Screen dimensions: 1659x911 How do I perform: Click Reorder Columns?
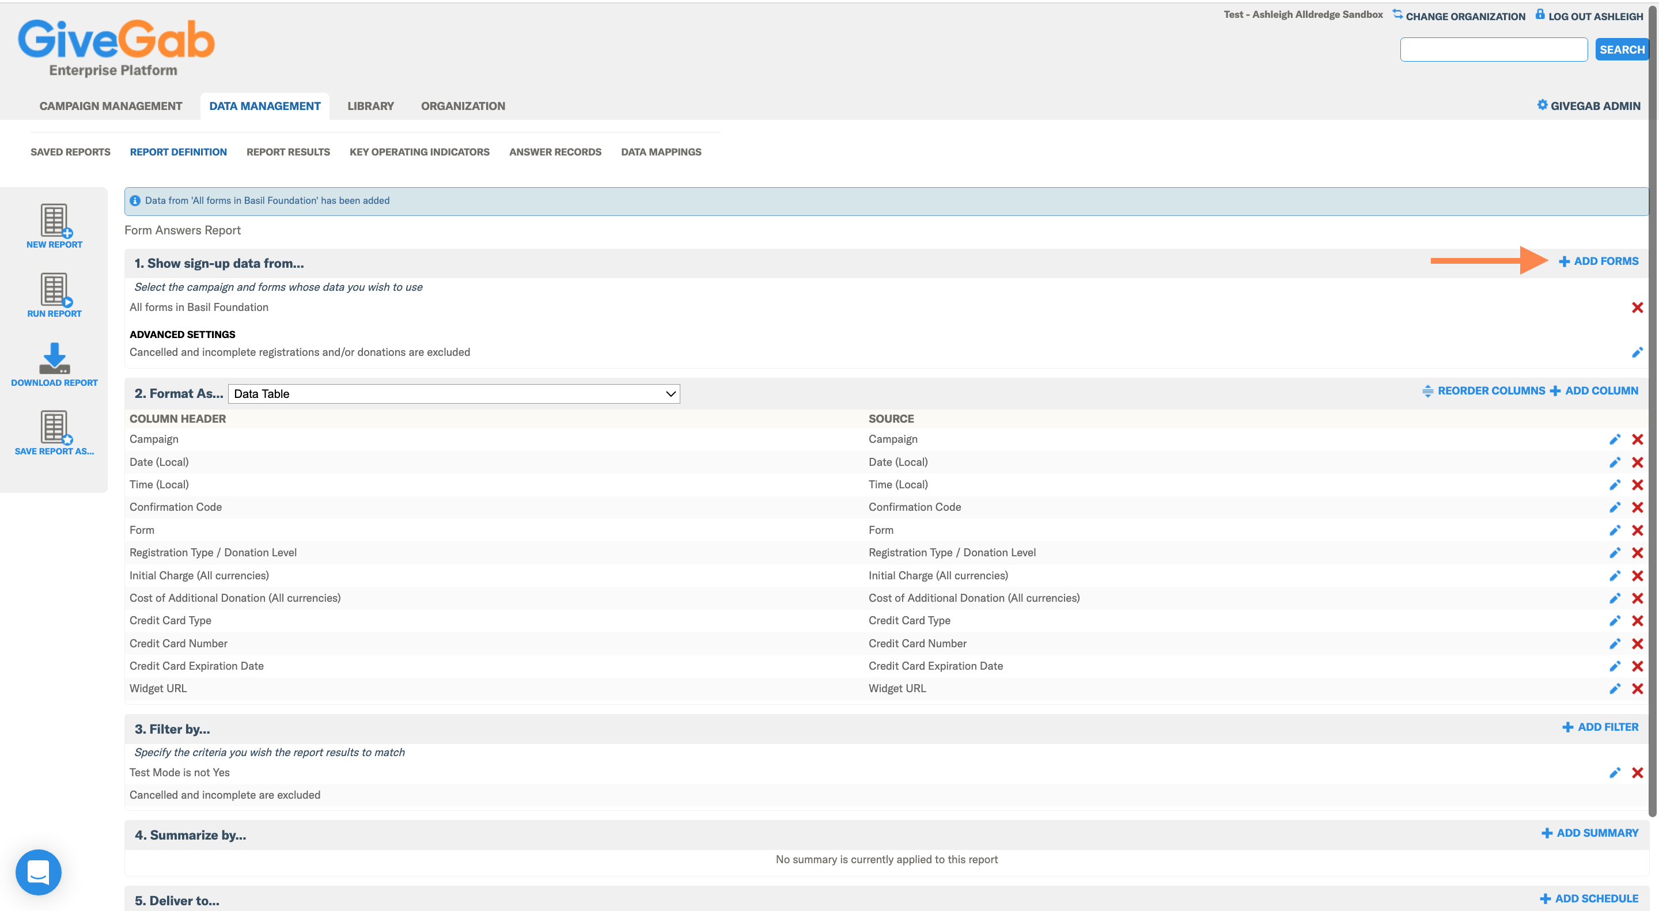[1483, 391]
